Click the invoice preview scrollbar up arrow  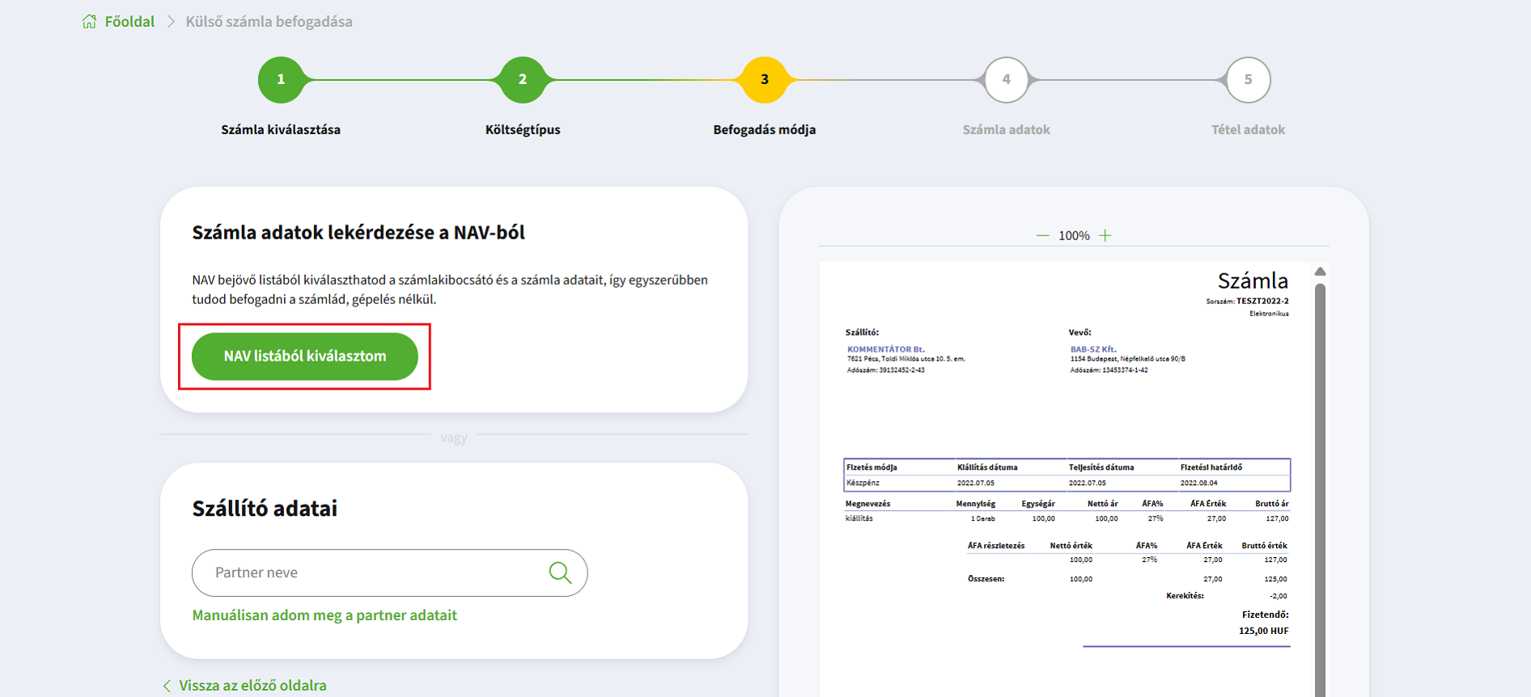click(1320, 272)
